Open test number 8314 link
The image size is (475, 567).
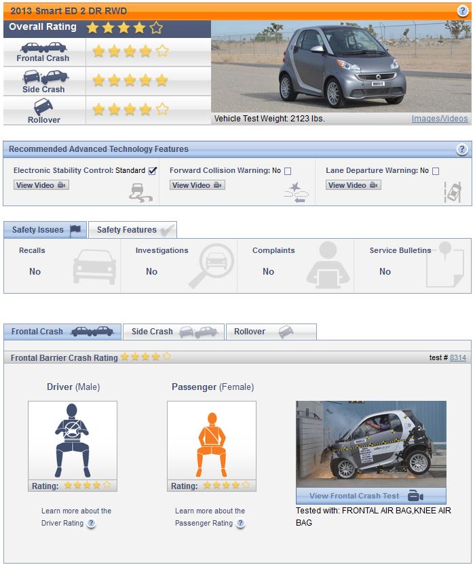pyautogui.click(x=458, y=357)
